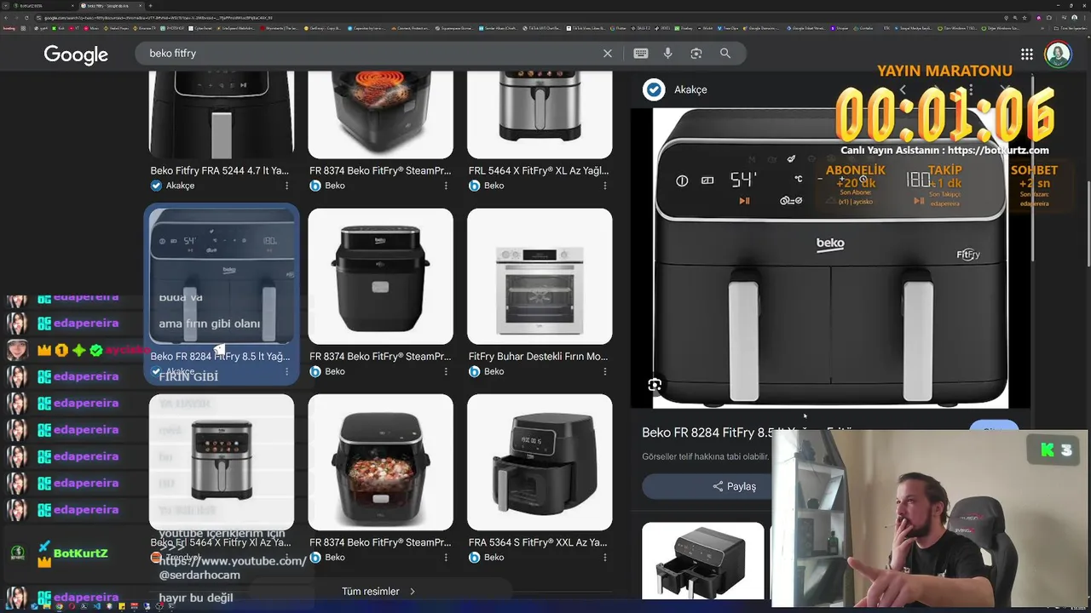The image size is (1091, 613).
Task: Click the Akakçe verified badge in the preview panel
Action: pos(654,89)
